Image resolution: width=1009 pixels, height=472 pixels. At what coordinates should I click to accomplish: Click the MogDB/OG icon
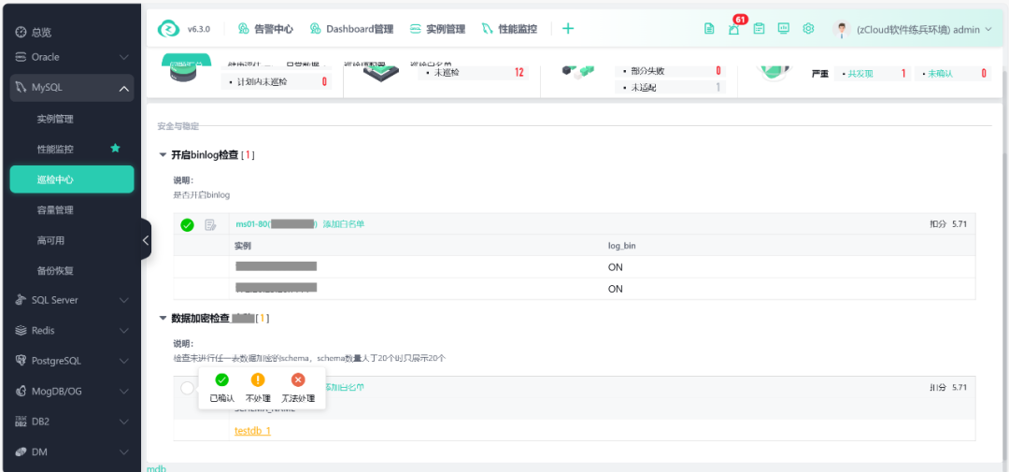pos(21,391)
